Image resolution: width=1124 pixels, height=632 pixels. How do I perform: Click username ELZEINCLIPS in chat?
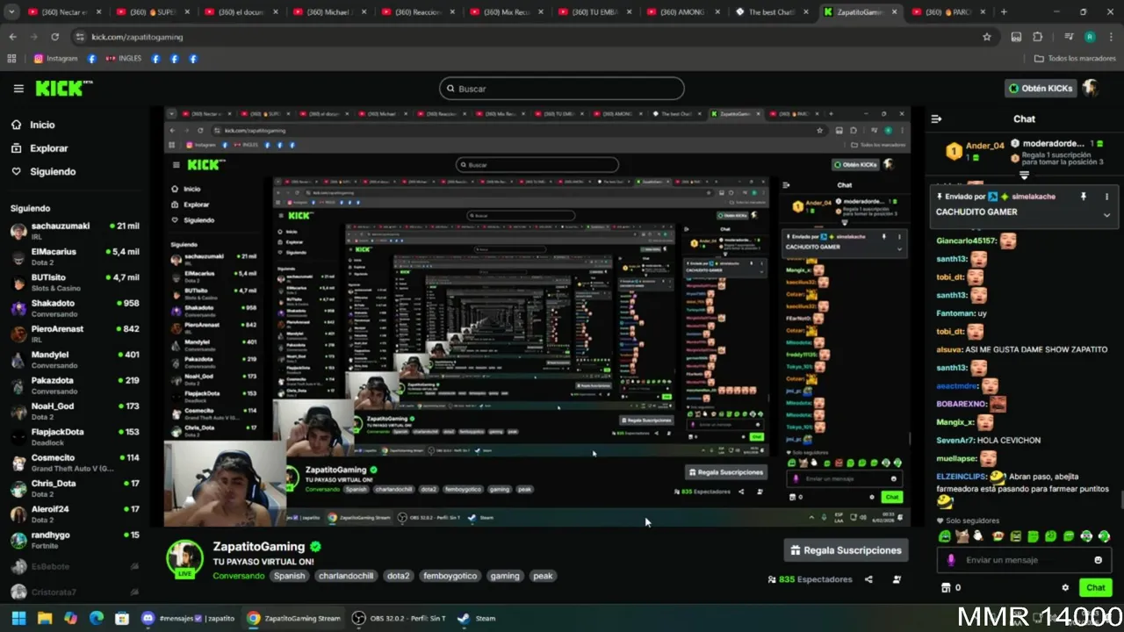coord(962,476)
